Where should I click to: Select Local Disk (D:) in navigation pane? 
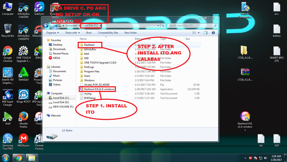pos(61,102)
